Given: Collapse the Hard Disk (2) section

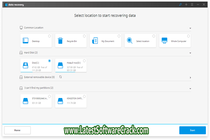Looking at the screenshot, I should click(x=190, y=53).
